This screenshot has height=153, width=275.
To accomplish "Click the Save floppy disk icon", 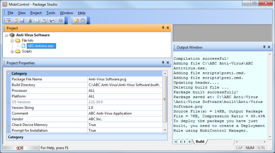I will (22, 21).
